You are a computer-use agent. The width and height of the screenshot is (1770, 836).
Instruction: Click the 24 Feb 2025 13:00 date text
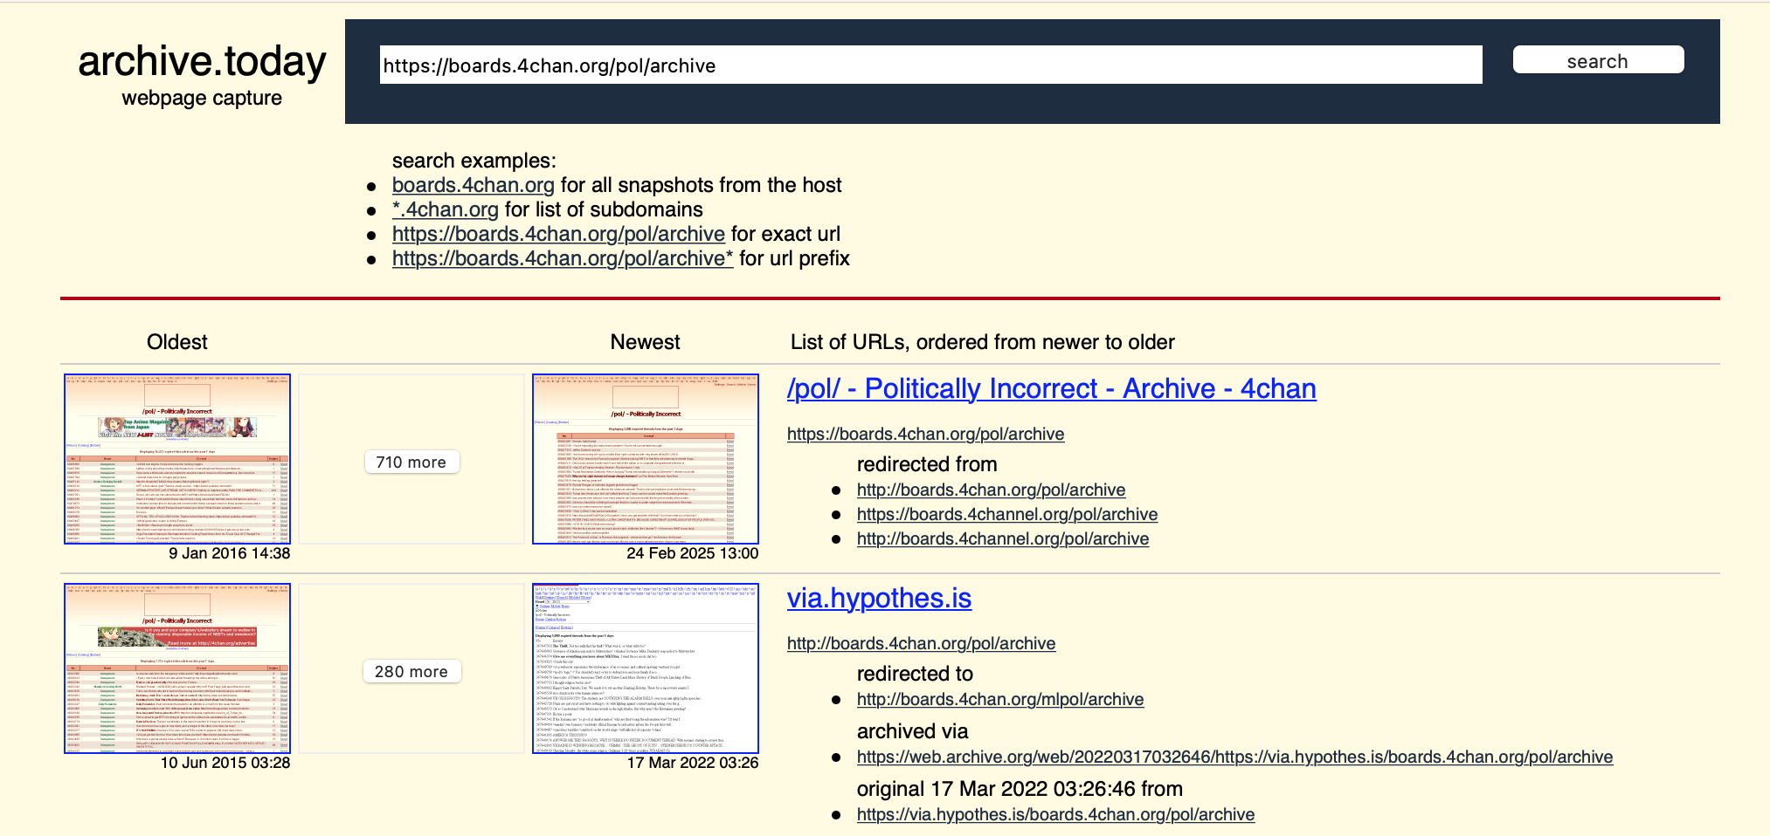tap(692, 553)
